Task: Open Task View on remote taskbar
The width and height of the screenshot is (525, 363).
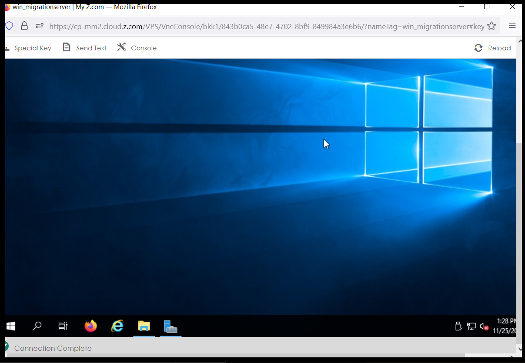Action: (63, 326)
